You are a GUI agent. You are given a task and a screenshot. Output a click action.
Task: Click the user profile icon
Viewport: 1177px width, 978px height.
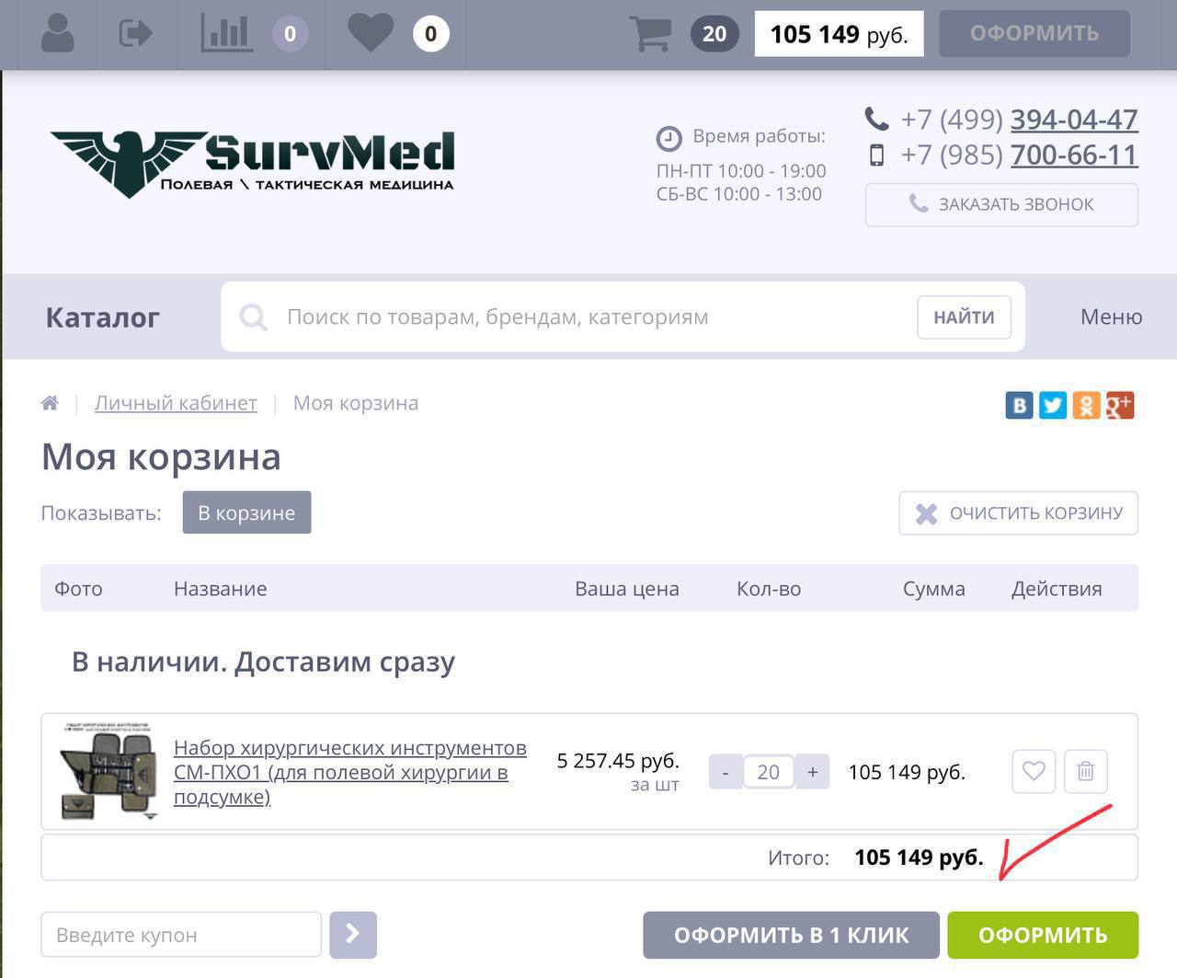(57, 34)
